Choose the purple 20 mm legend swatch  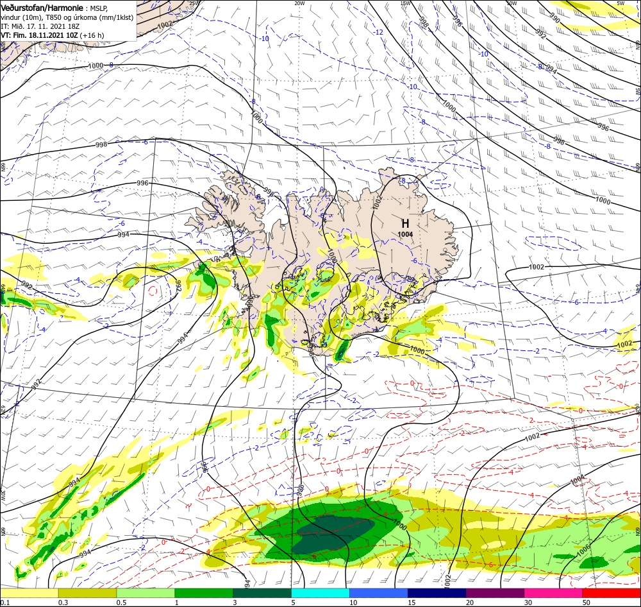[x=495, y=593]
